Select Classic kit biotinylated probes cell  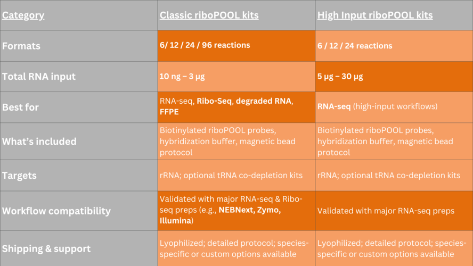click(237, 142)
